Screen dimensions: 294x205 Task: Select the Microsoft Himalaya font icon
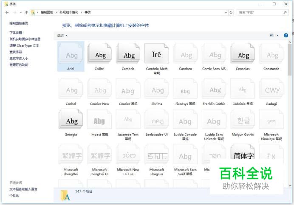271,119
